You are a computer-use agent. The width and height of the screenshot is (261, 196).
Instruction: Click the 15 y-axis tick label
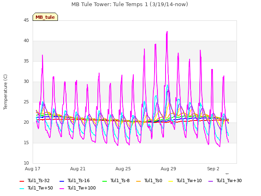26,143
